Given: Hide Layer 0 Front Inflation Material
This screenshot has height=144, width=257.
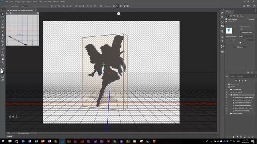Looking at the screenshot, I should click(226, 98).
